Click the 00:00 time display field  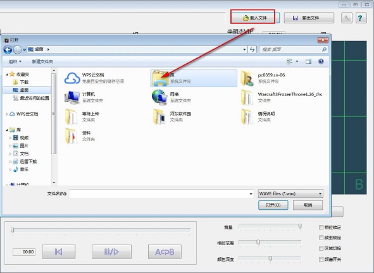24,252
